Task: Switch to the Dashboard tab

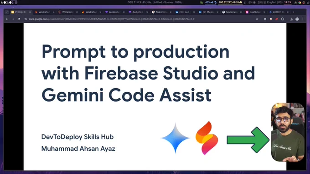Action: point(255,12)
